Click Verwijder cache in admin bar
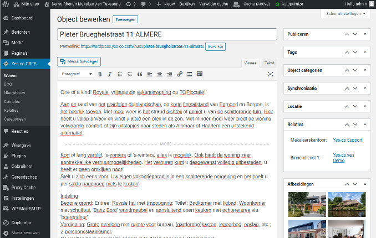This screenshot has height=238, width=376. pos(214,4)
